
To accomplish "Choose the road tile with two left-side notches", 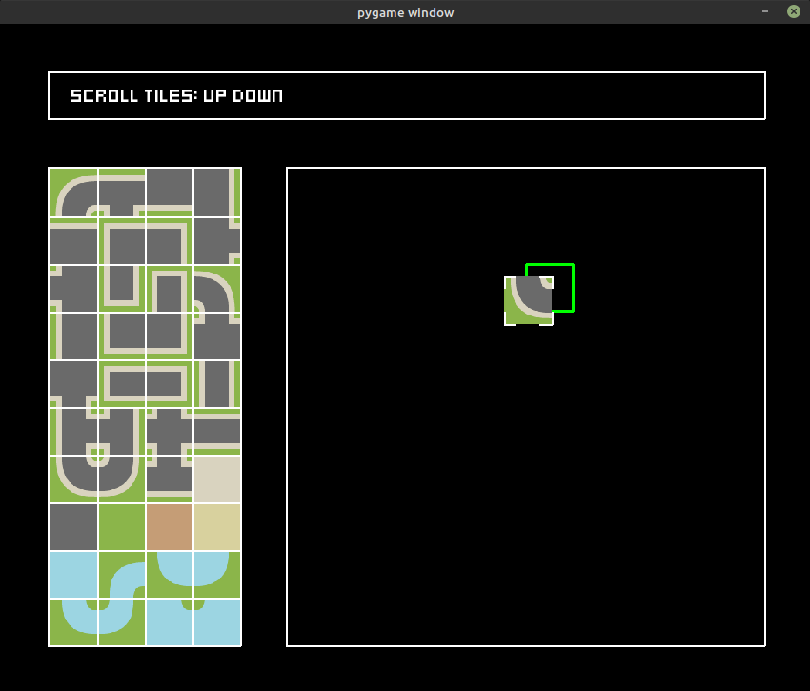I will [73, 288].
